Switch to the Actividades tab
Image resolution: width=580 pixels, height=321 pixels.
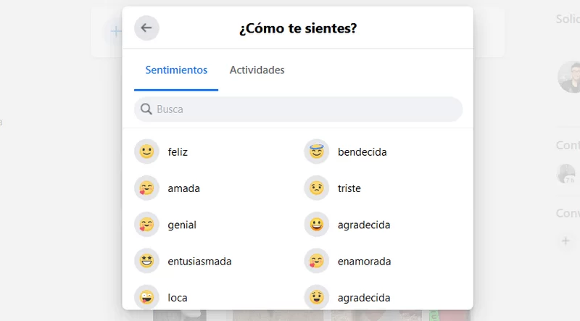(x=257, y=70)
